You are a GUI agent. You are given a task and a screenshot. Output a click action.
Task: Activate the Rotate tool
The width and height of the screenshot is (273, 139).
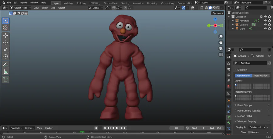[x=5, y=42]
